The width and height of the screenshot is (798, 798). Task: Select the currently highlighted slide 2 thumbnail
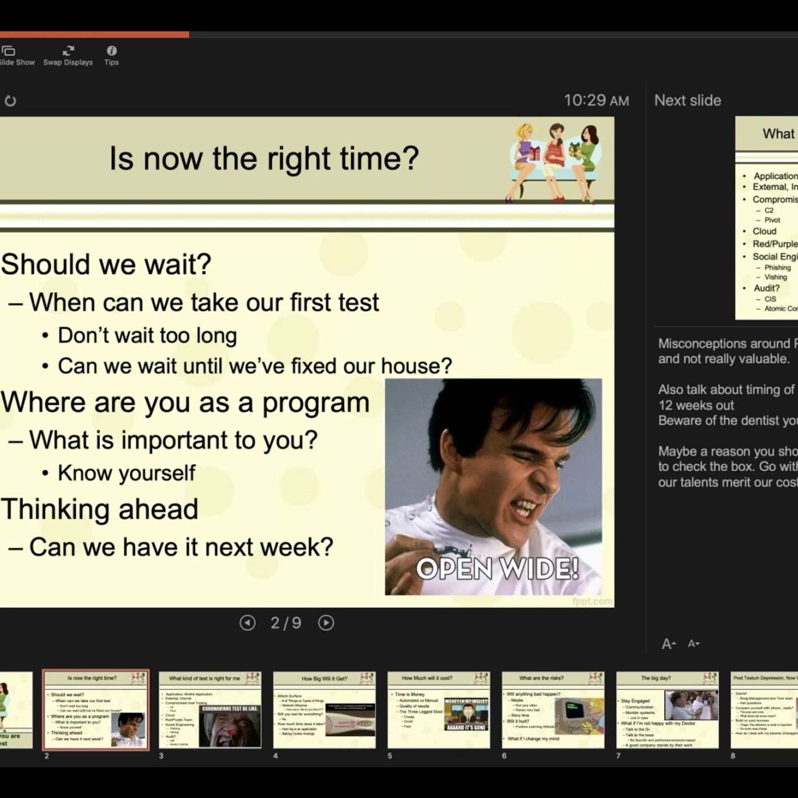point(95,709)
